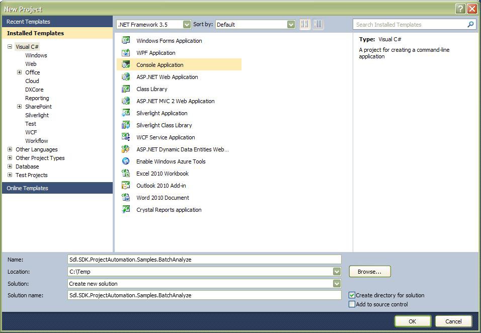Viewport: 481px width, 333px height.
Task: Click the Enable Windows Azure Tools icon
Action: pyautogui.click(x=126, y=161)
